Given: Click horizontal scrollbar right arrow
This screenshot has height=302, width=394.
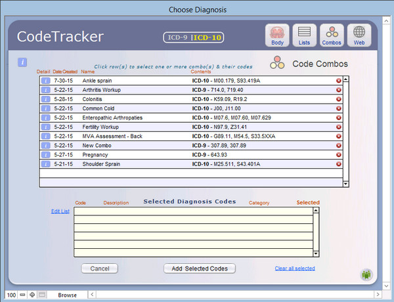Looking at the screenshot, I should point(378,294).
